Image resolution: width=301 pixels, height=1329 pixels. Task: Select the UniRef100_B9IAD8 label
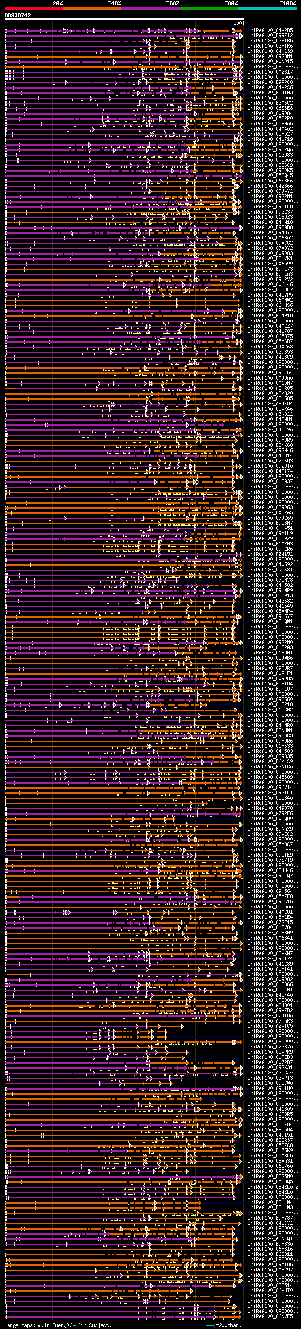(270, 228)
